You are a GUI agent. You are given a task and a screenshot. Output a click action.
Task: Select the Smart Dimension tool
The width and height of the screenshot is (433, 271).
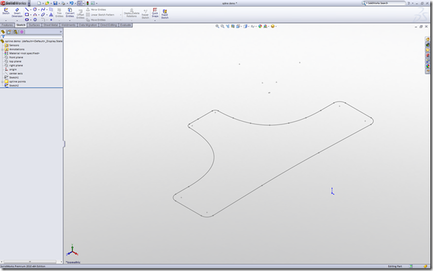pyautogui.click(x=17, y=13)
